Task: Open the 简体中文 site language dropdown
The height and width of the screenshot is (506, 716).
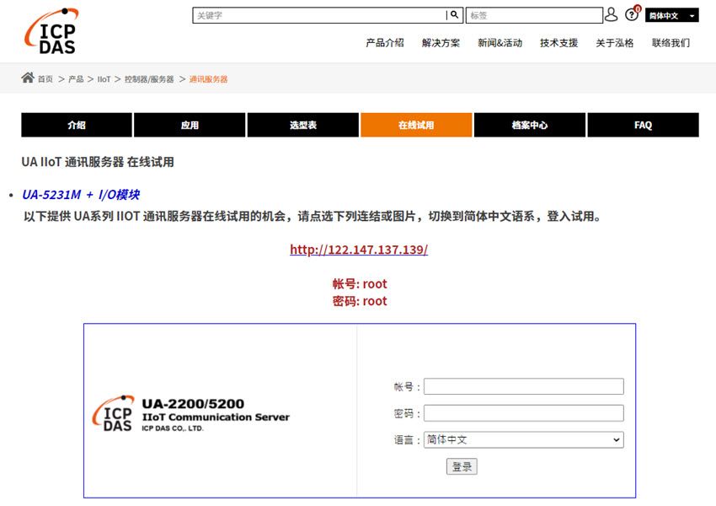Action: click(671, 15)
